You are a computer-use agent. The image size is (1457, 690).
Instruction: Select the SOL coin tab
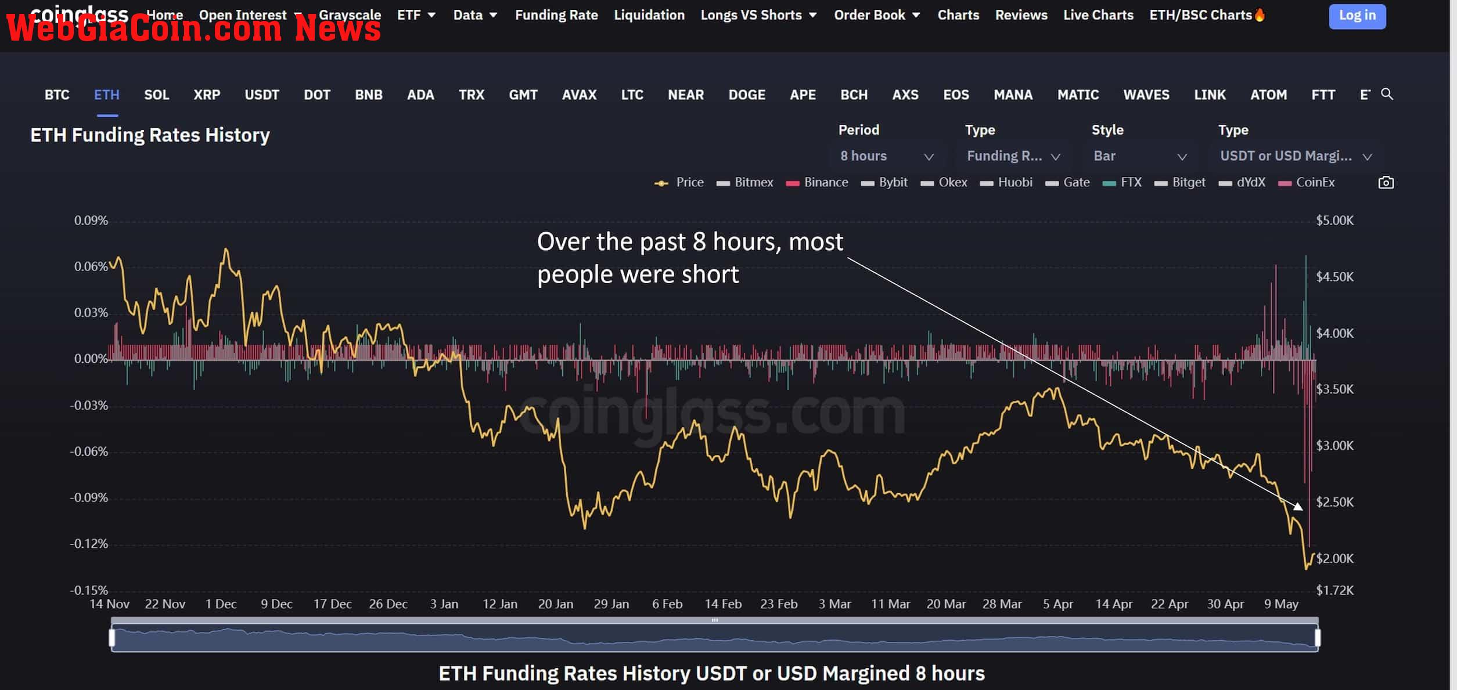pos(157,95)
